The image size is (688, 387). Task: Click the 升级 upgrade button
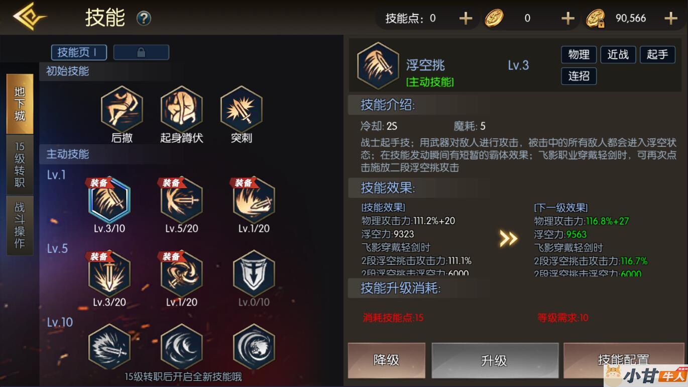pyautogui.click(x=495, y=360)
